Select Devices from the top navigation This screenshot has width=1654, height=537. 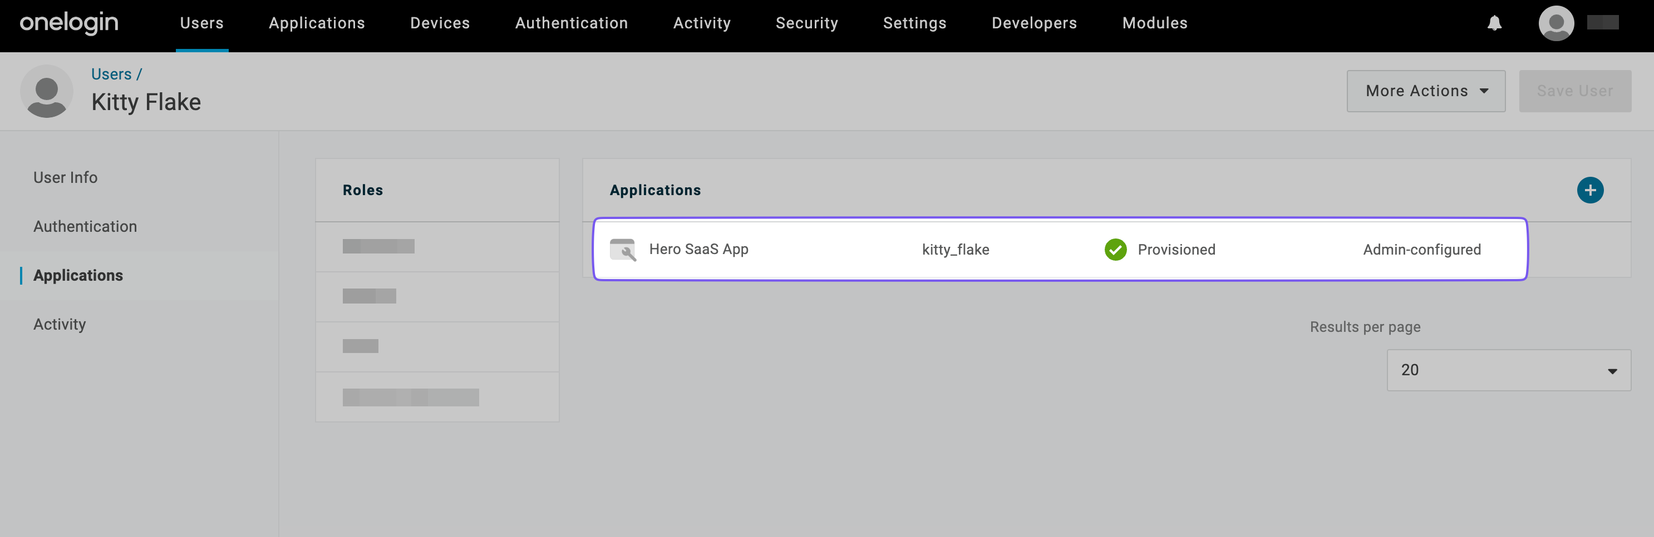pyautogui.click(x=439, y=23)
